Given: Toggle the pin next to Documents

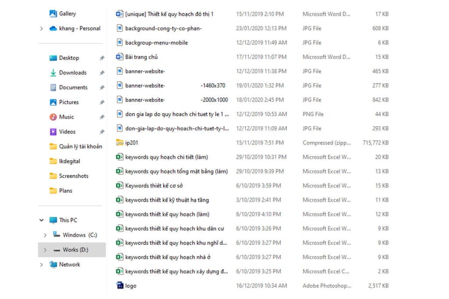Looking at the screenshot, I should (102, 88).
